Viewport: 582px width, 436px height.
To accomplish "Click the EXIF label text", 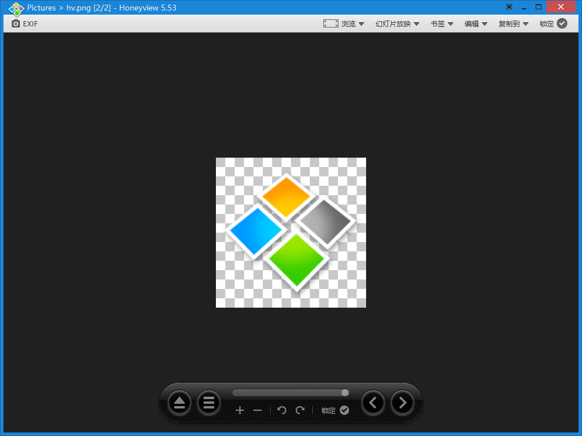I will click(x=31, y=23).
